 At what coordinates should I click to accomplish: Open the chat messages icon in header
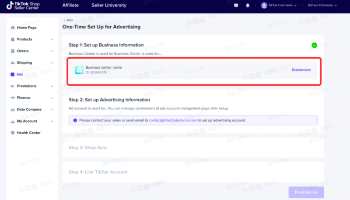point(236,5)
